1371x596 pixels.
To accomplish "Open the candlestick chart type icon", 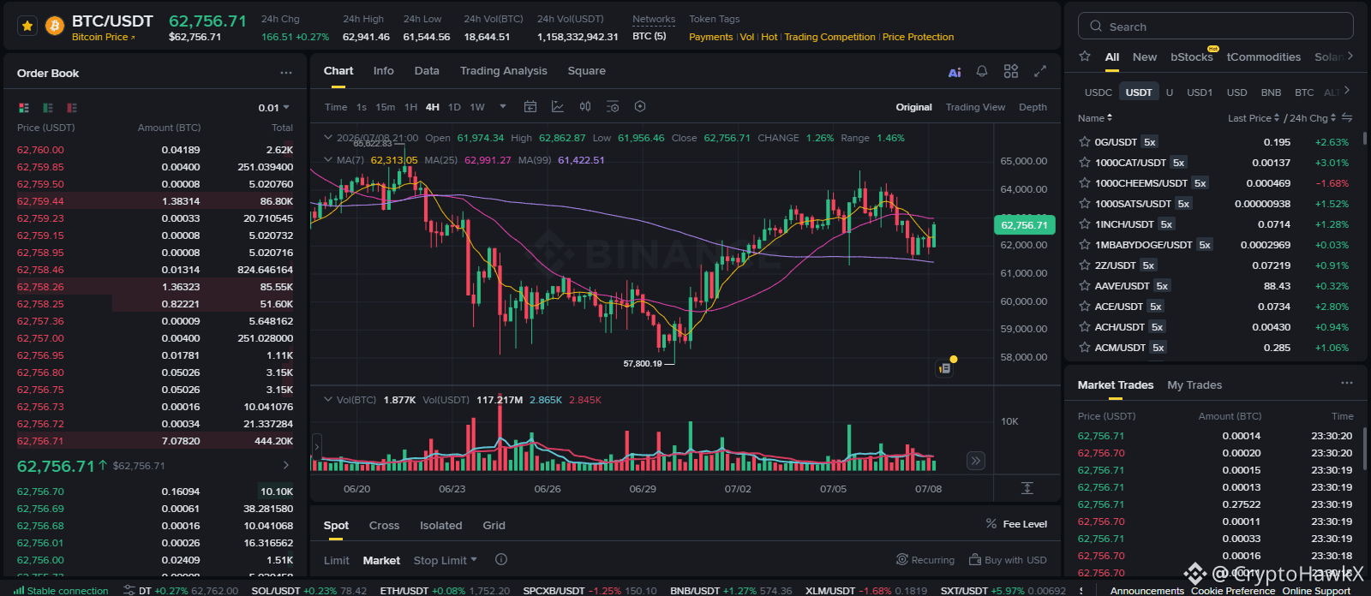I will click(585, 106).
